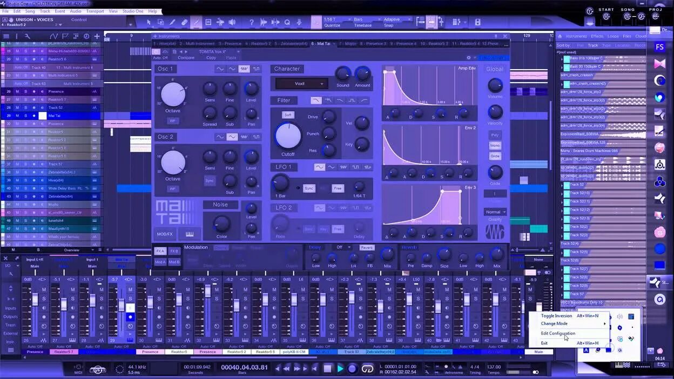Select the Arrow tool in the toolbar
Screen dimensions: 674x379
tap(149, 23)
